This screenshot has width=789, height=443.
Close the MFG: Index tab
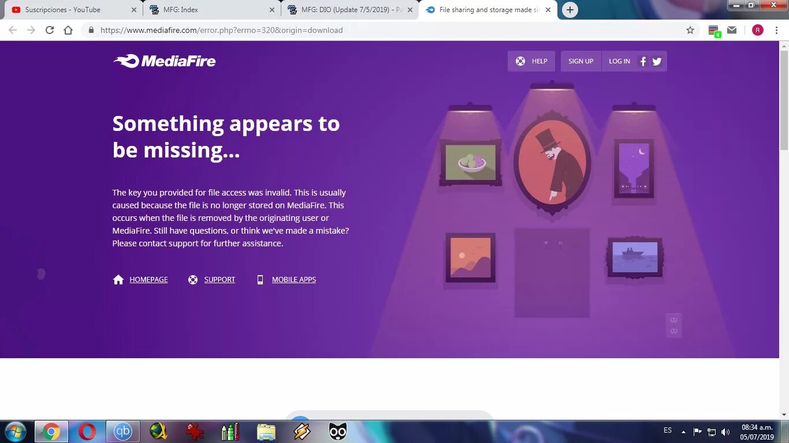(272, 10)
